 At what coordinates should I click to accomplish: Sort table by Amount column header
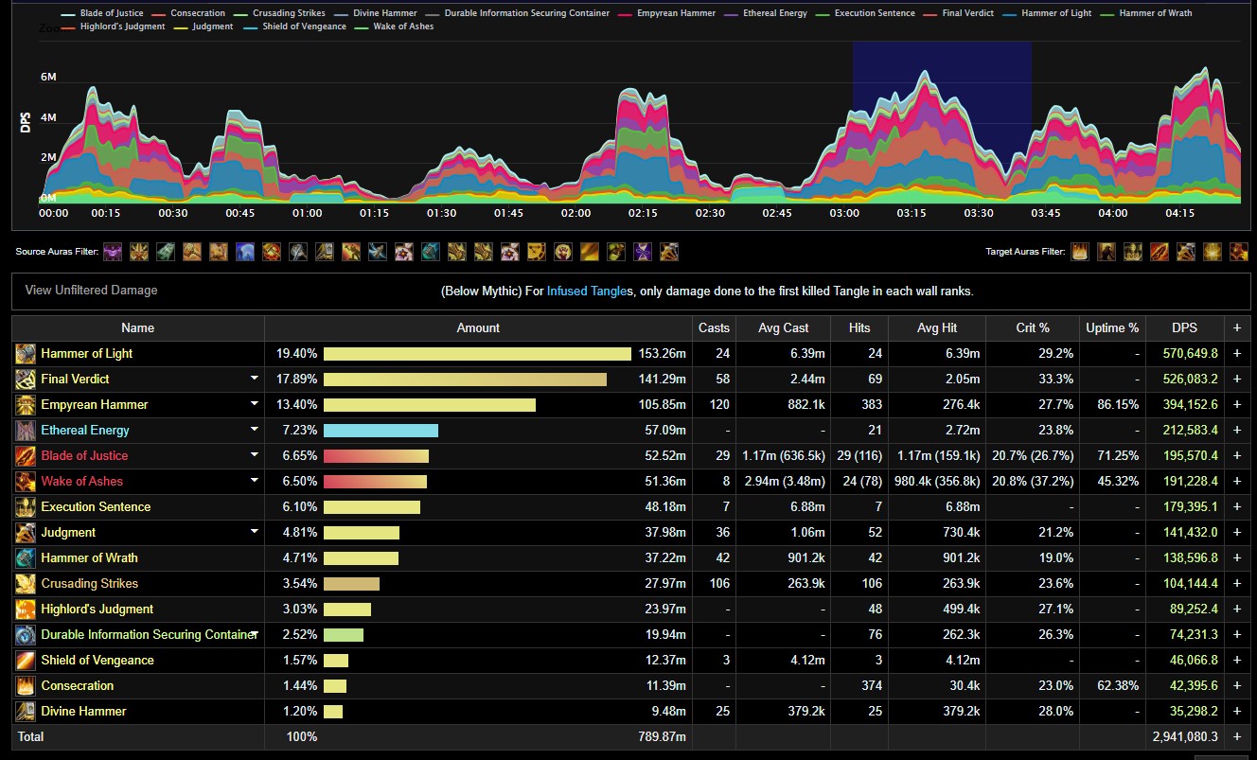click(x=478, y=327)
